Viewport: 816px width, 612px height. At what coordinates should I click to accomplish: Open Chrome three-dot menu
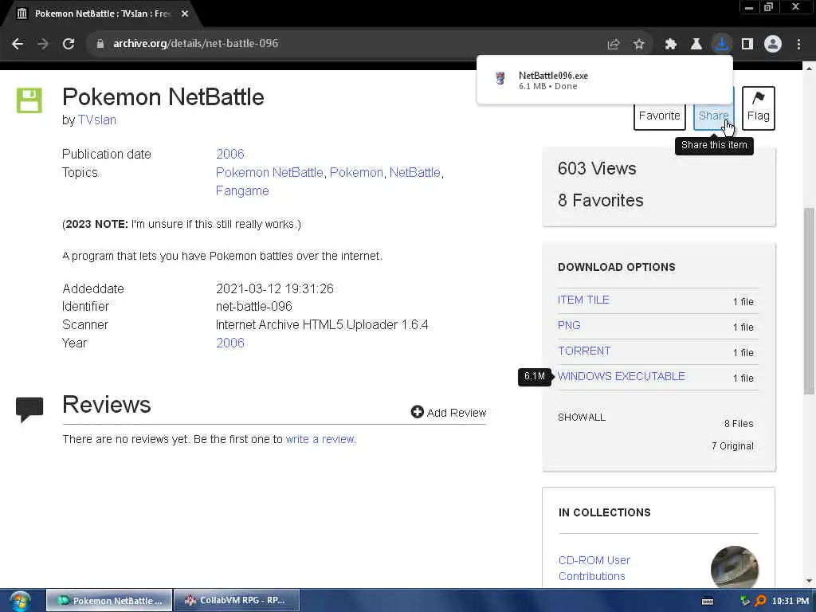tap(798, 45)
